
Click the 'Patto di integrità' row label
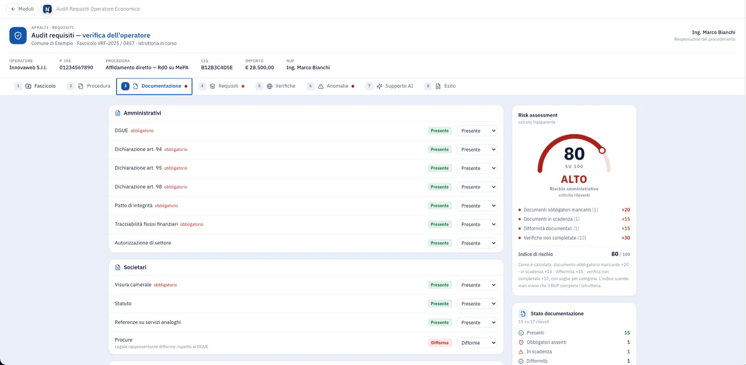133,206
